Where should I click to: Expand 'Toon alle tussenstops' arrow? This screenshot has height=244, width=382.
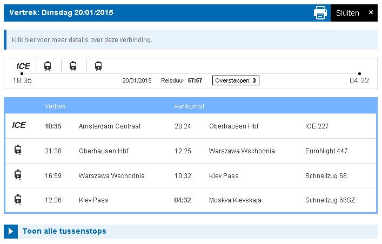point(11,232)
